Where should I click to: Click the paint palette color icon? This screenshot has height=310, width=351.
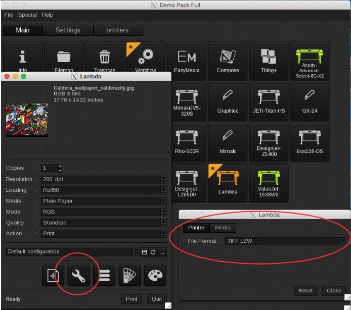coord(155,275)
